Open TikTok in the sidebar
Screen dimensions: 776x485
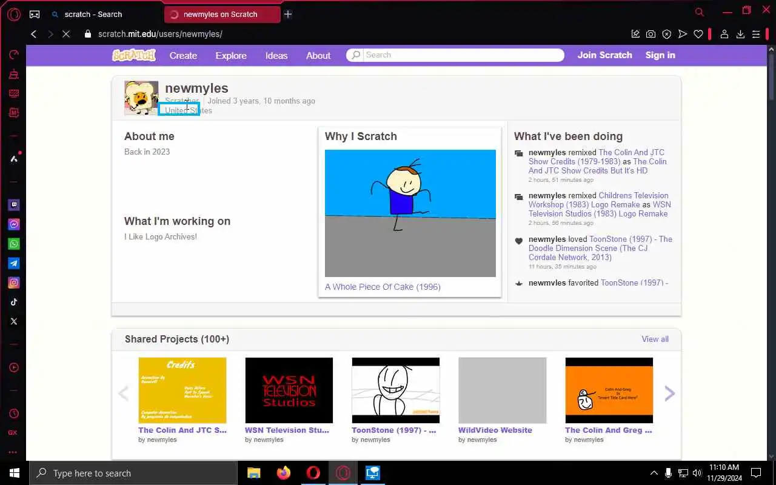(x=13, y=302)
